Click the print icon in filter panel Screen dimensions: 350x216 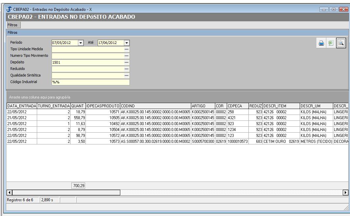tap(321, 43)
